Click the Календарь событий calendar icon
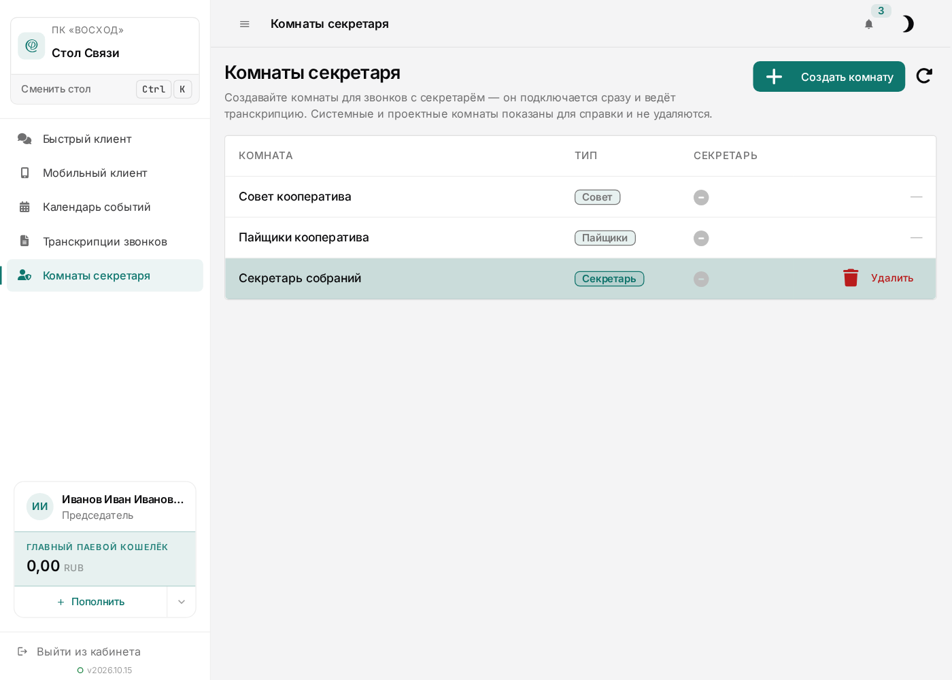 coord(24,207)
